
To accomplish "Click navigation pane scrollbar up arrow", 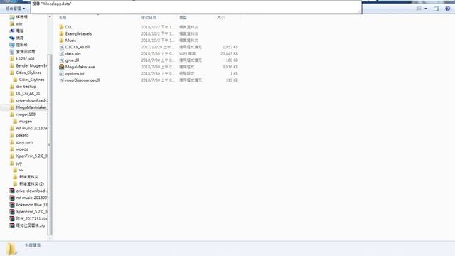I will pyautogui.click(x=50, y=17).
